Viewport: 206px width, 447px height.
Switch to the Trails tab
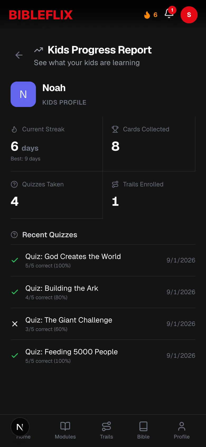coord(106,431)
